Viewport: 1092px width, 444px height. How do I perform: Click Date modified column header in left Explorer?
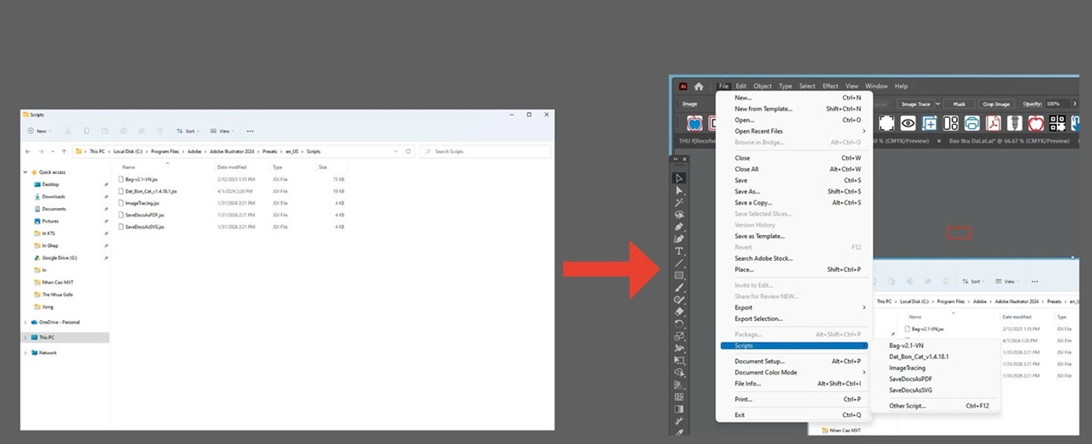coord(232,167)
